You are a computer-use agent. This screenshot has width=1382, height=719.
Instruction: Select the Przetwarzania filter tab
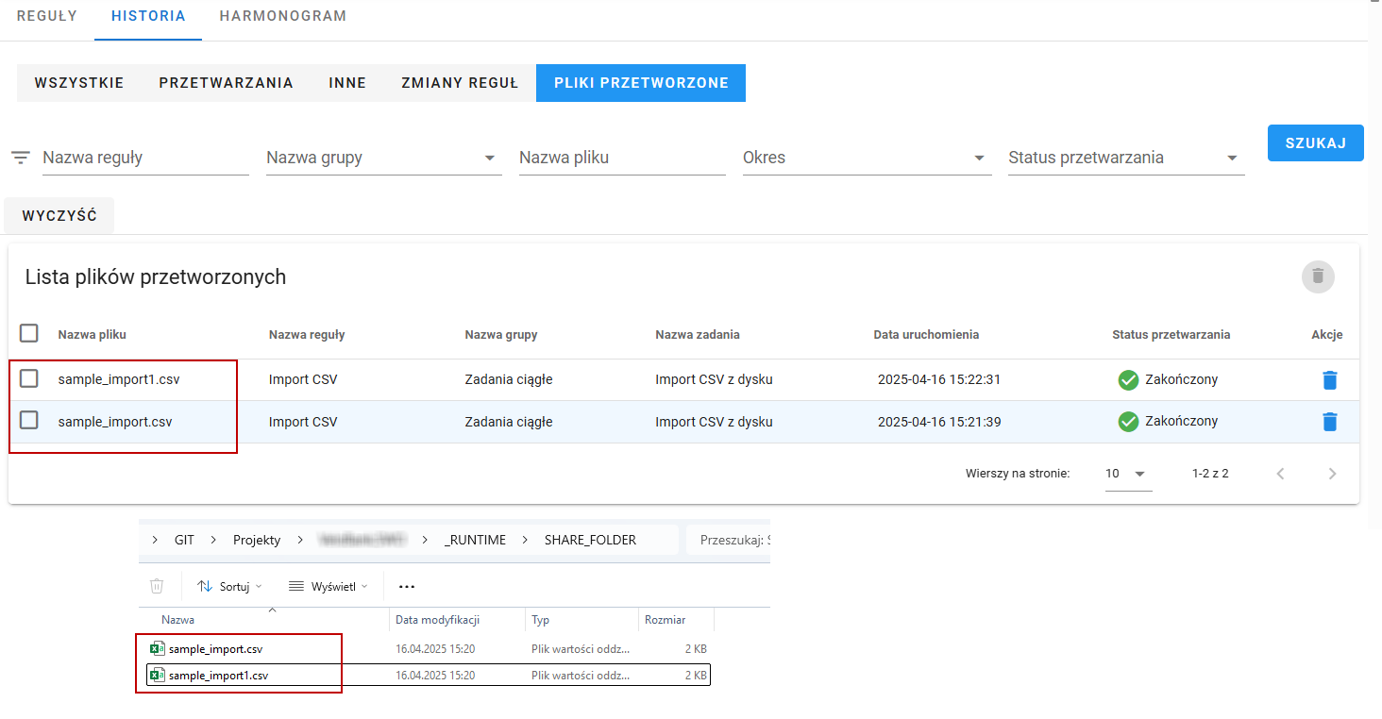coord(226,83)
